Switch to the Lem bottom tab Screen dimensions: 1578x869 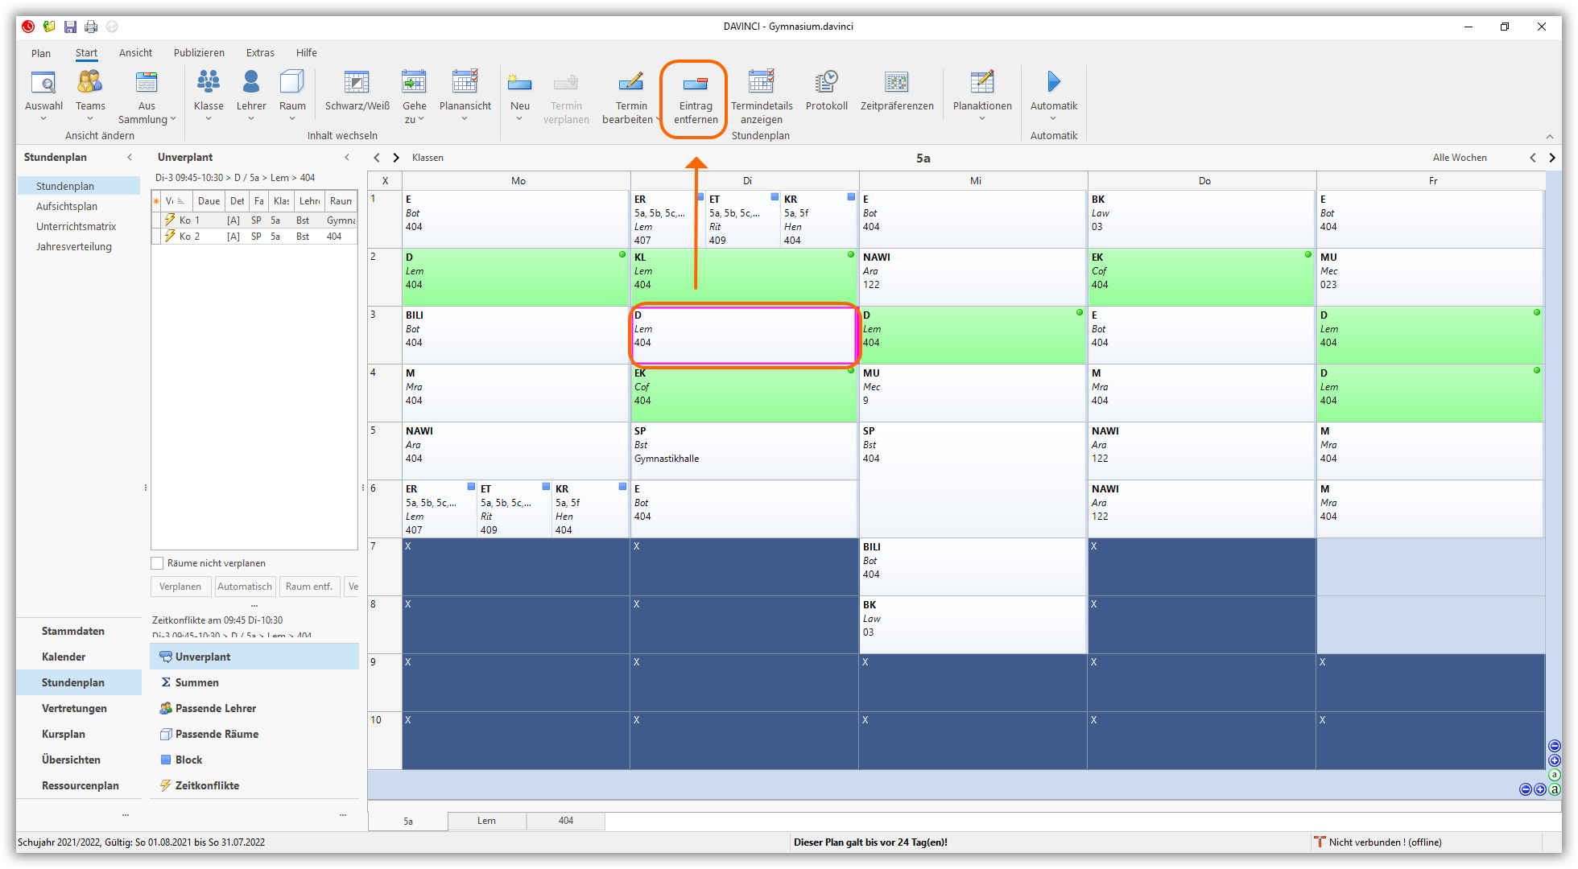486,821
